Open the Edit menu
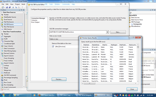This screenshot has width=156, height=97. pyautogui.click(x=7, y=4)
